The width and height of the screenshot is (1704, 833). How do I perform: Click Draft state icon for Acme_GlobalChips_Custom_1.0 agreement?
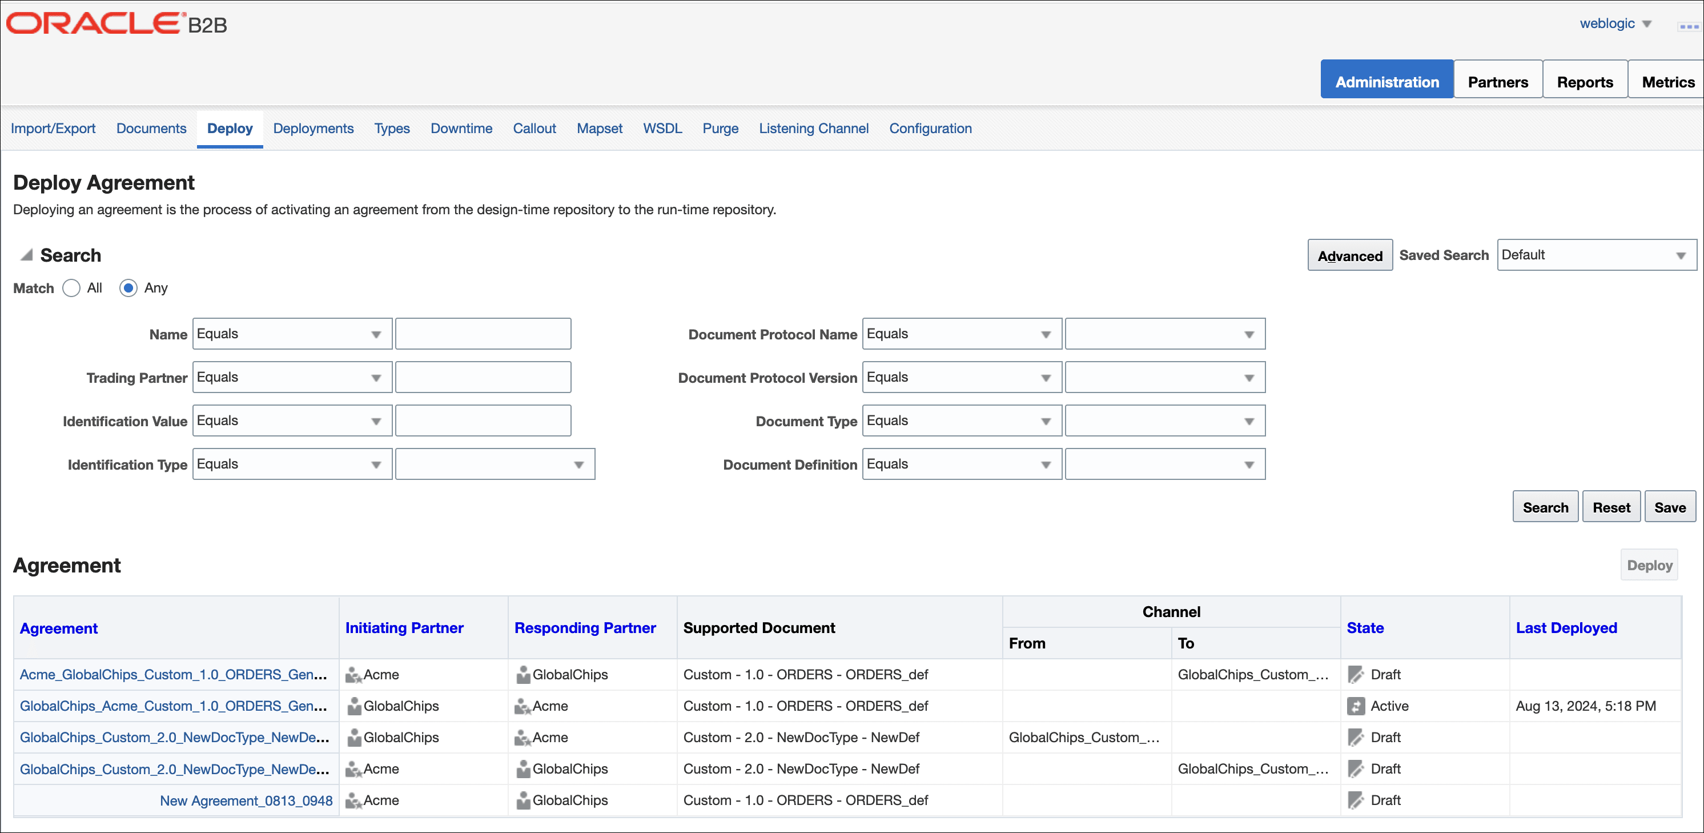(1356, 675)
